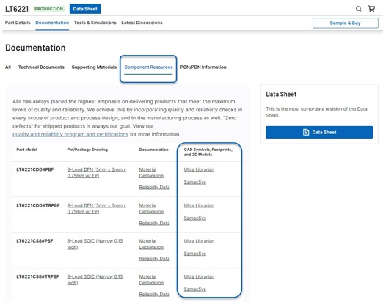Open Reliability Data for LT6221CDD#PBF

[154, 187]
